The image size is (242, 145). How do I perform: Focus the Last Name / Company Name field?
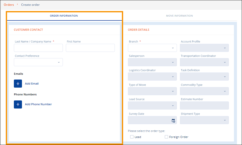tap(38, 48)
